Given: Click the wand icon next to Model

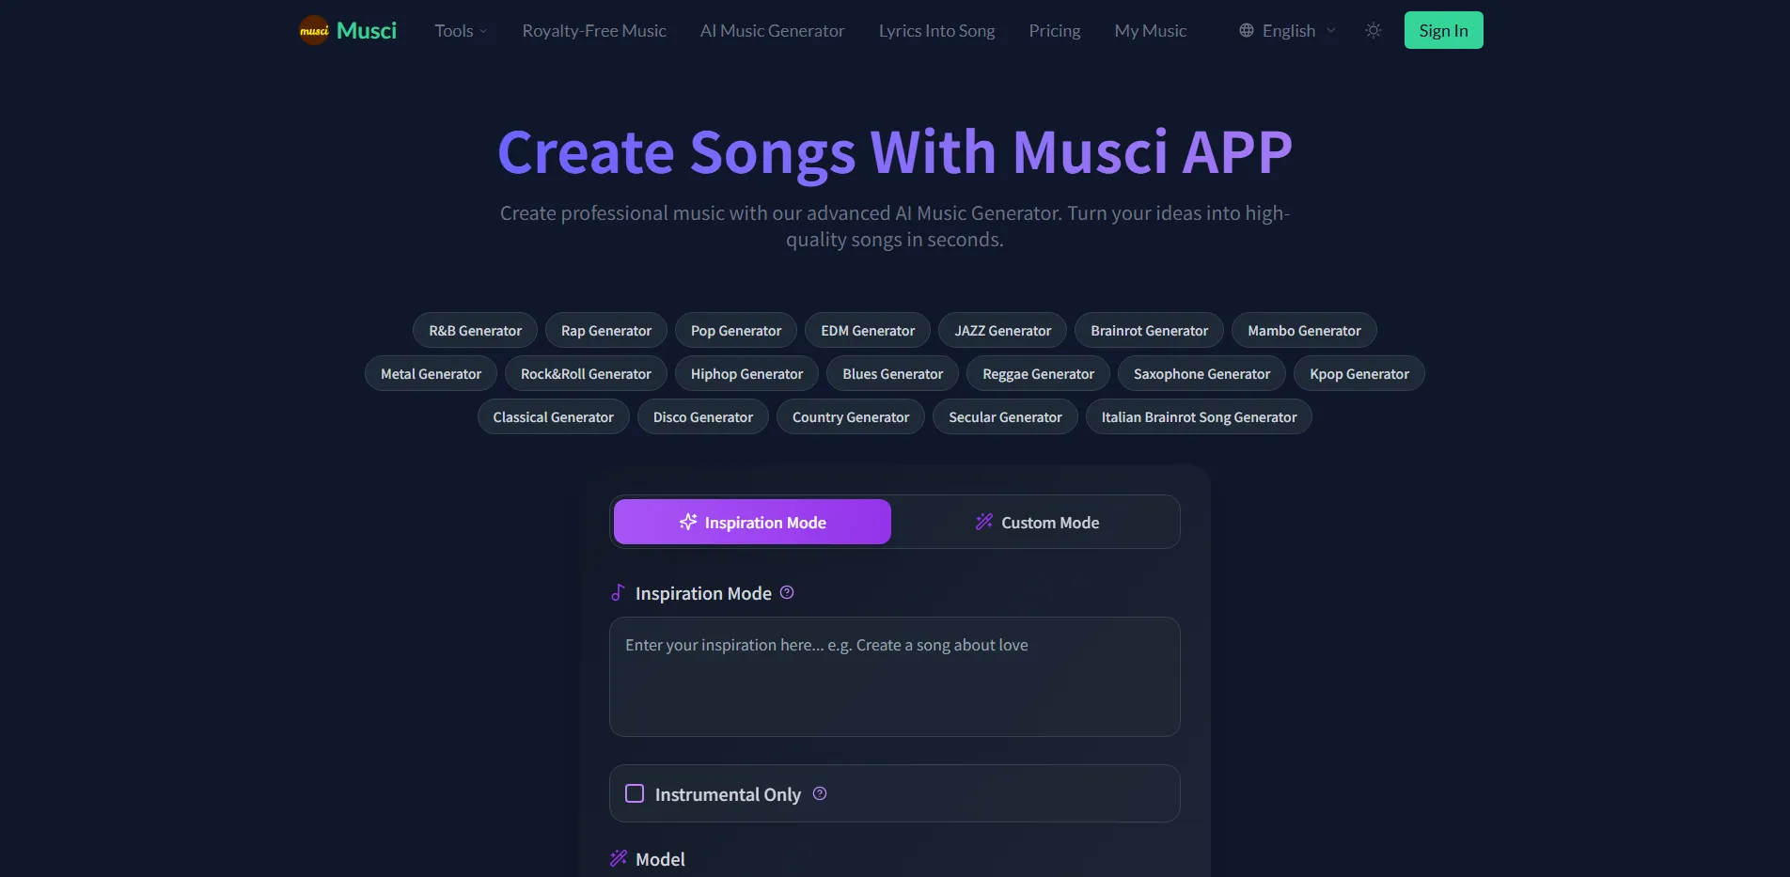Looking at the screenshot, I should point(619,858).
